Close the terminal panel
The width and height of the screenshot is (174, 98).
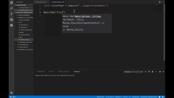pos(163,72)
